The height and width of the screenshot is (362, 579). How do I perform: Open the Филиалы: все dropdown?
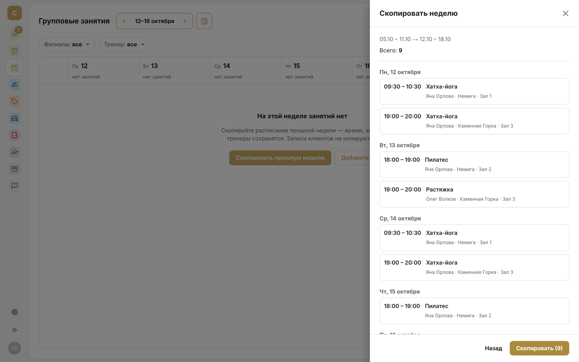[67, 44]
